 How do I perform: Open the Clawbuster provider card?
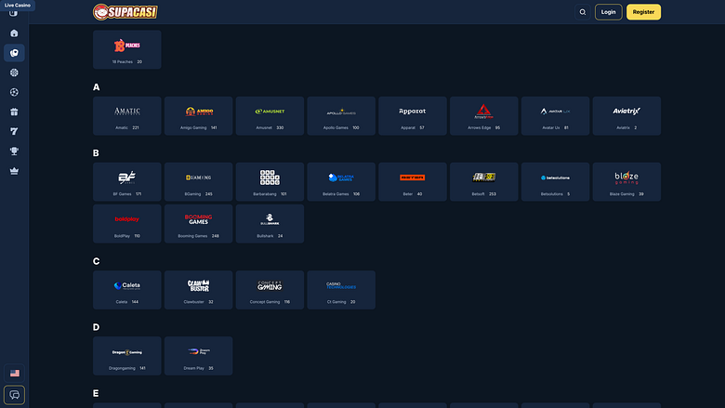(198, 290)
